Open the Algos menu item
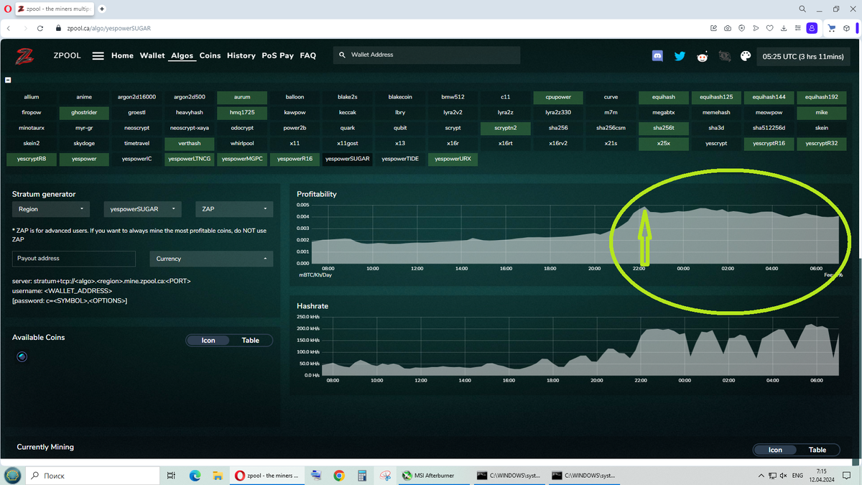Image resolution: width=862 pixels, height=485 pixels. click(182, 55)
